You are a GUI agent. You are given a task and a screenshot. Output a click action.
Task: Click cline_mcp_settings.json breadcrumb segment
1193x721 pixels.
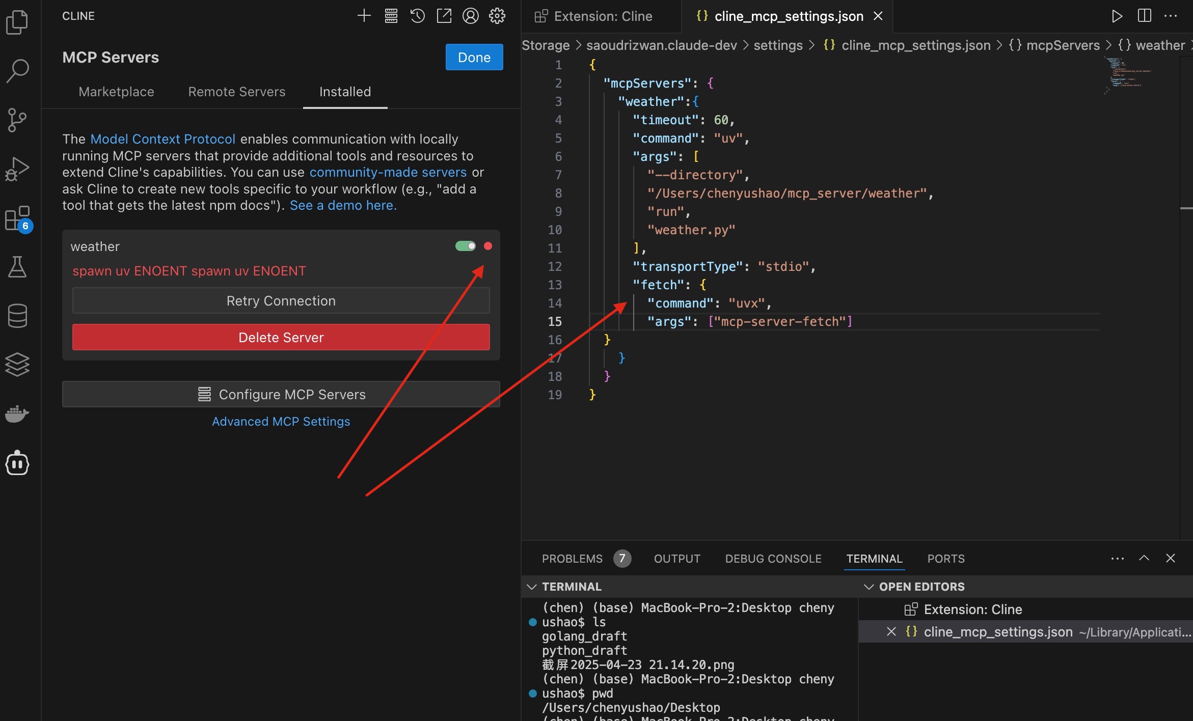click(x=915, y=45)
